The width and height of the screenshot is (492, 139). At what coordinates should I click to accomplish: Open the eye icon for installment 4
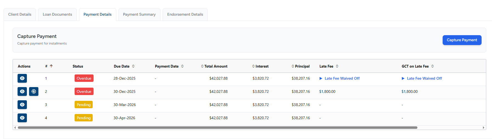[22, 118]
